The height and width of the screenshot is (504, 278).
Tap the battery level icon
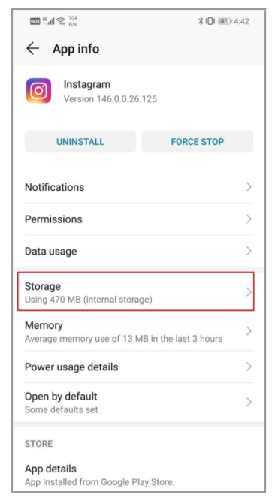(x=225, y=21)
